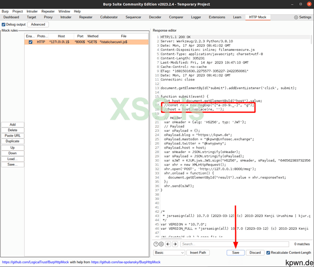This screenshot has width=314, height=267.
Task: Sort by the Proto... column header
Action: [x=42, y=36]
